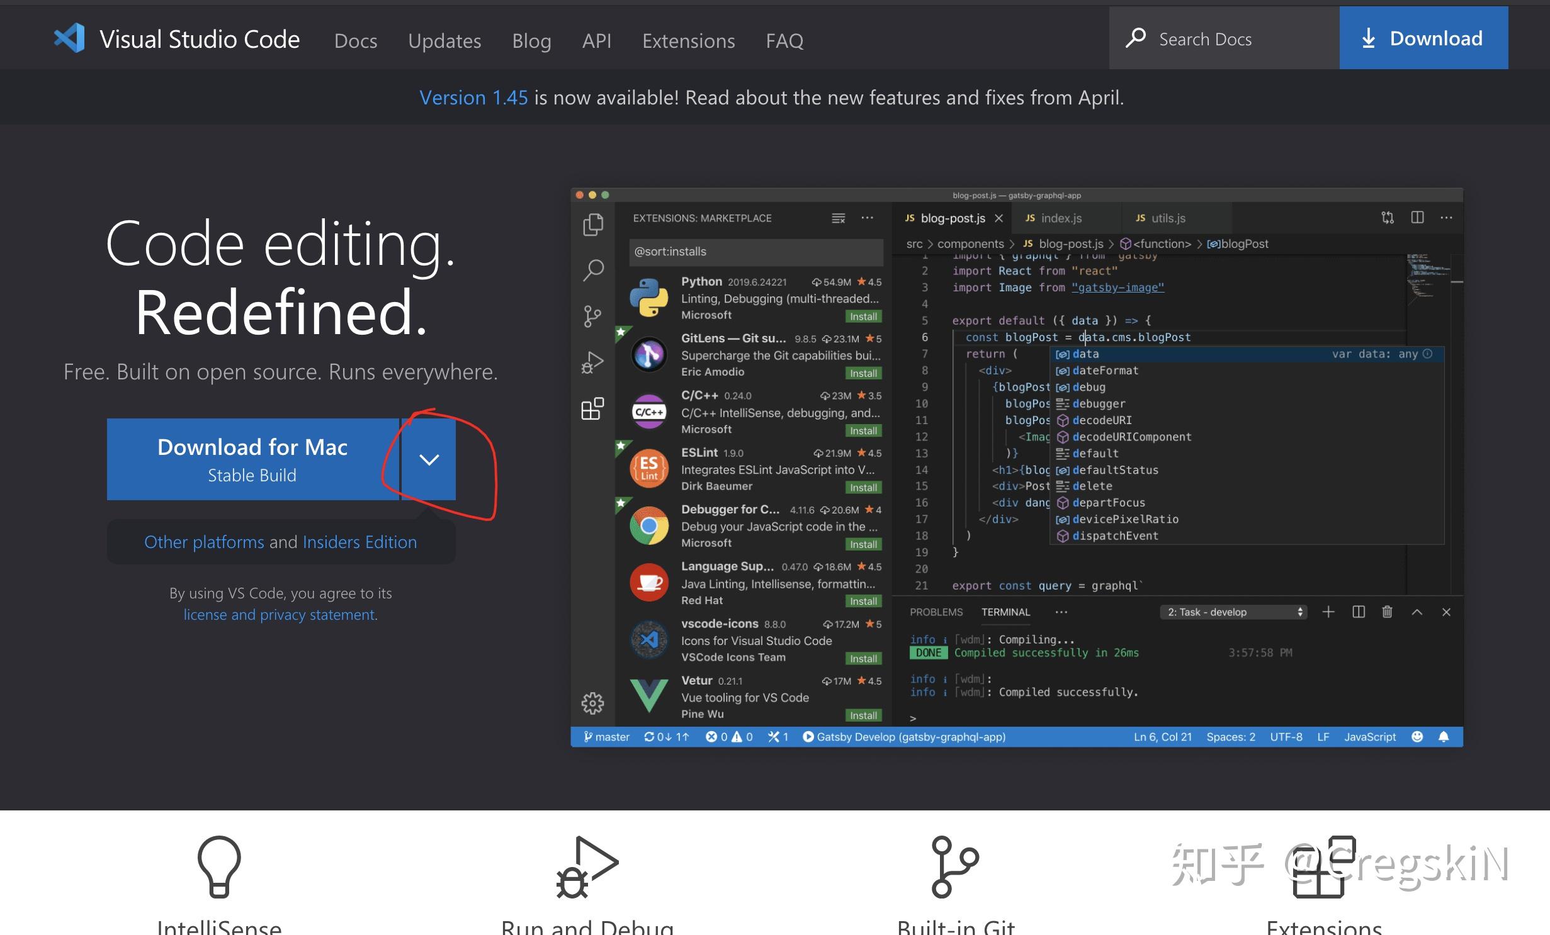
Task: Open the Blog navigation link
Action: coord(531,41)
